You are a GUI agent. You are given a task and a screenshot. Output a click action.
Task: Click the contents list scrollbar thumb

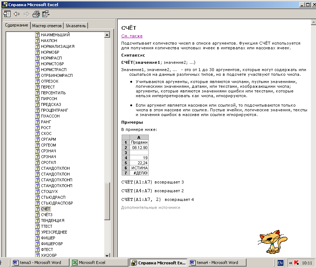tap(107, 201)
